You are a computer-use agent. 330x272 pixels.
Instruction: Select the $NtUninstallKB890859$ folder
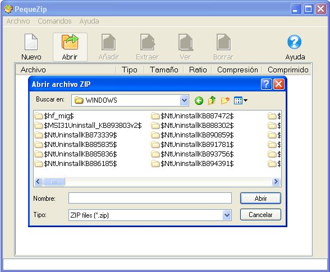click(x=192, y=135)
